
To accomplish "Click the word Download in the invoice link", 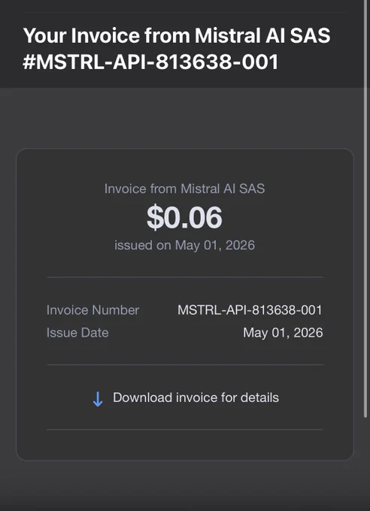I will (142, 398).
